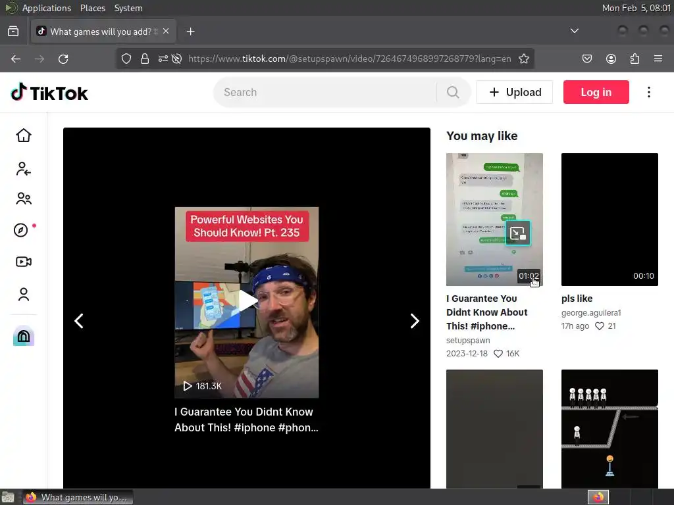
Task: Go to previous video with left chevron
Action: click(x=79, y=321)
